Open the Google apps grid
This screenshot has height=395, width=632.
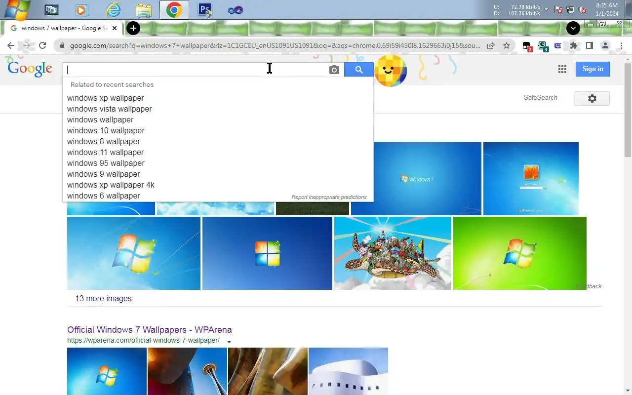tap(562, 69)
